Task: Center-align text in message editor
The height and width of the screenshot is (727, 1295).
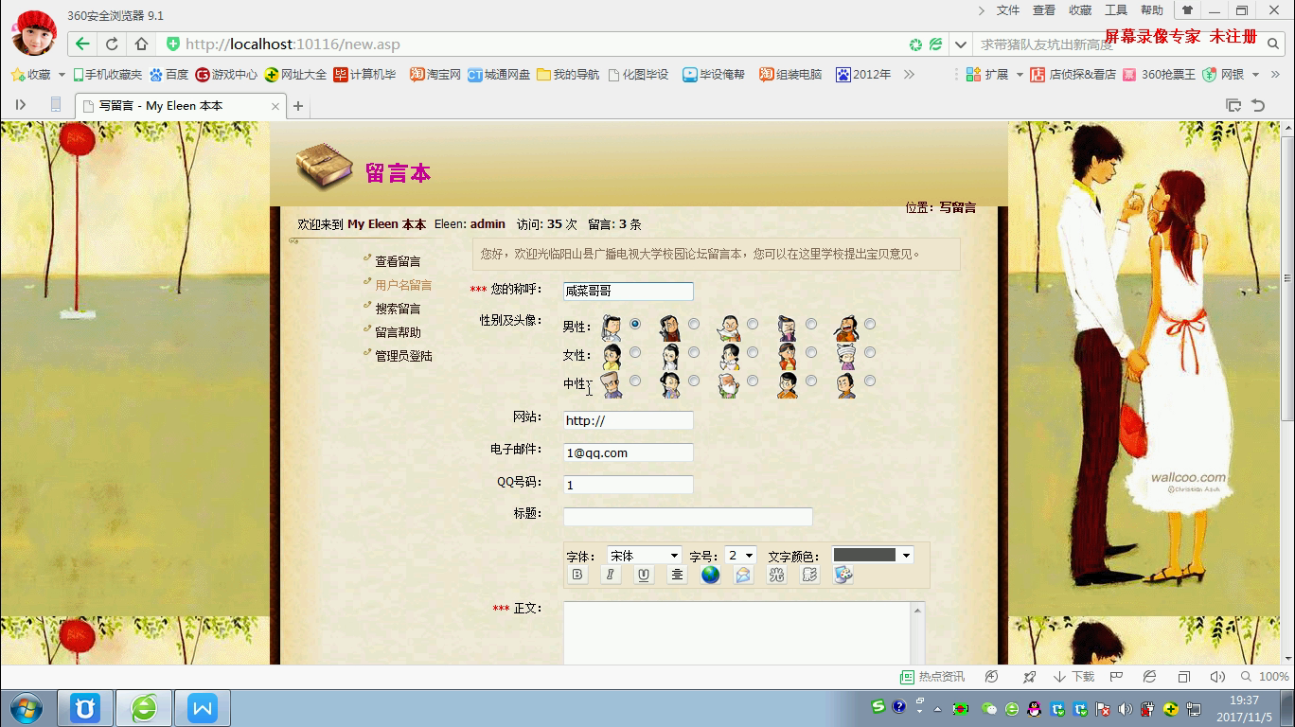Action: pos(677,575)
